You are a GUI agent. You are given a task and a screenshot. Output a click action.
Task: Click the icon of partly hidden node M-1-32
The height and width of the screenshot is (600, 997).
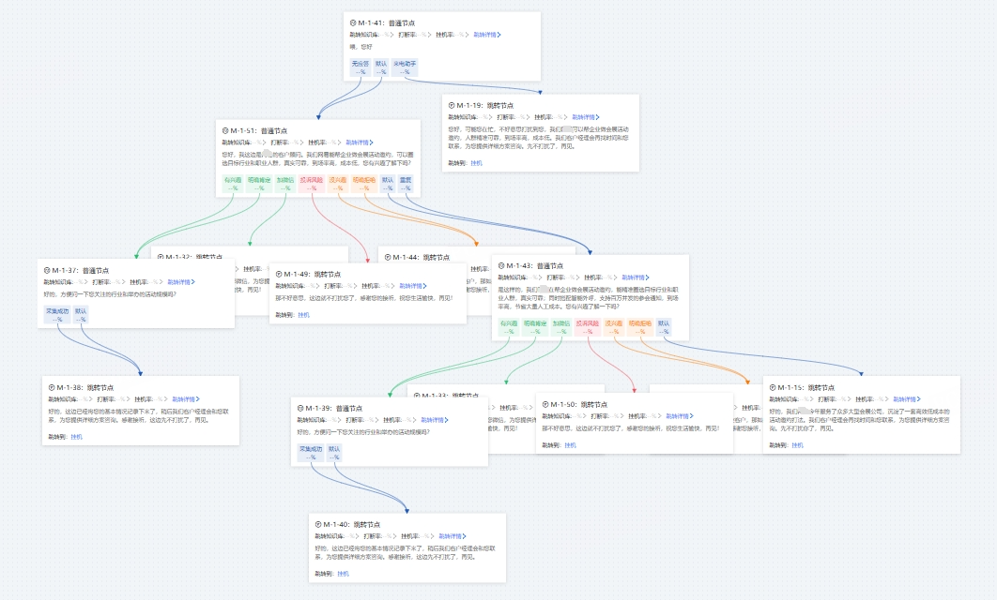point(161,258)
